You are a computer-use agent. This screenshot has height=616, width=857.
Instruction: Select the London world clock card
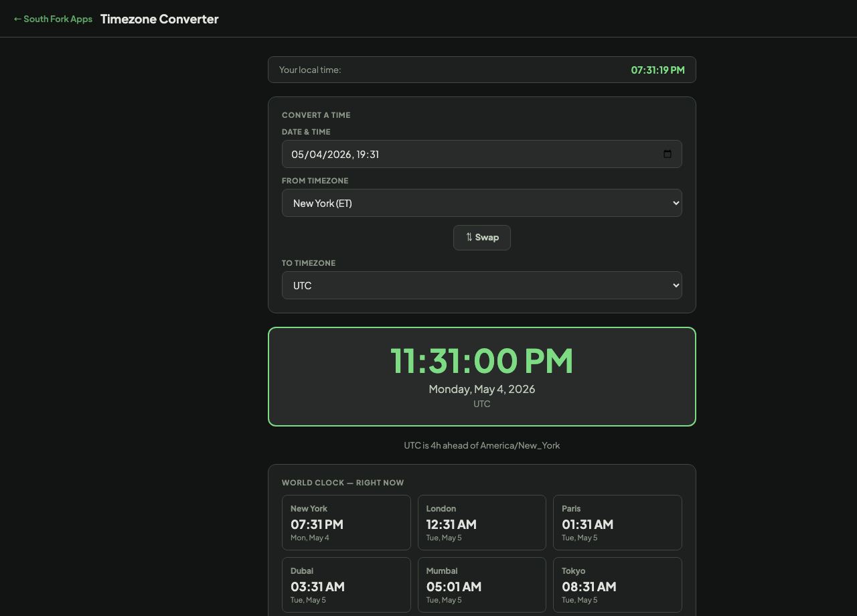point(482,522)
